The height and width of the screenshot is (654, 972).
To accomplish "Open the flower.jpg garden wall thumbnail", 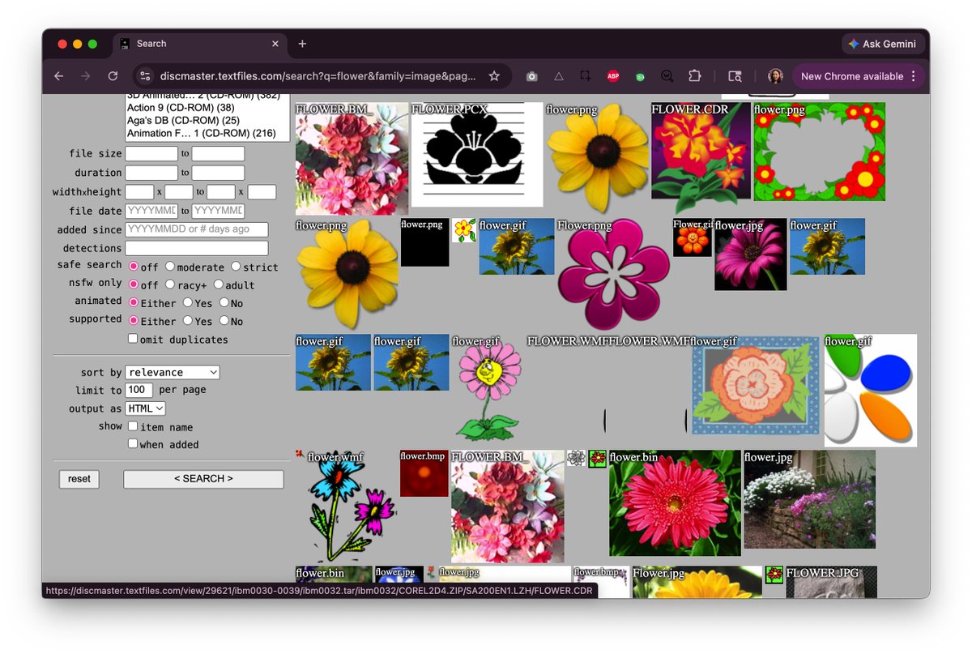I will point(810,500).
